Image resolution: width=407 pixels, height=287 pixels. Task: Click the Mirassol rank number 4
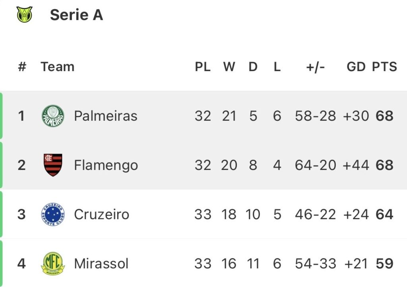(x=21, y=264)
